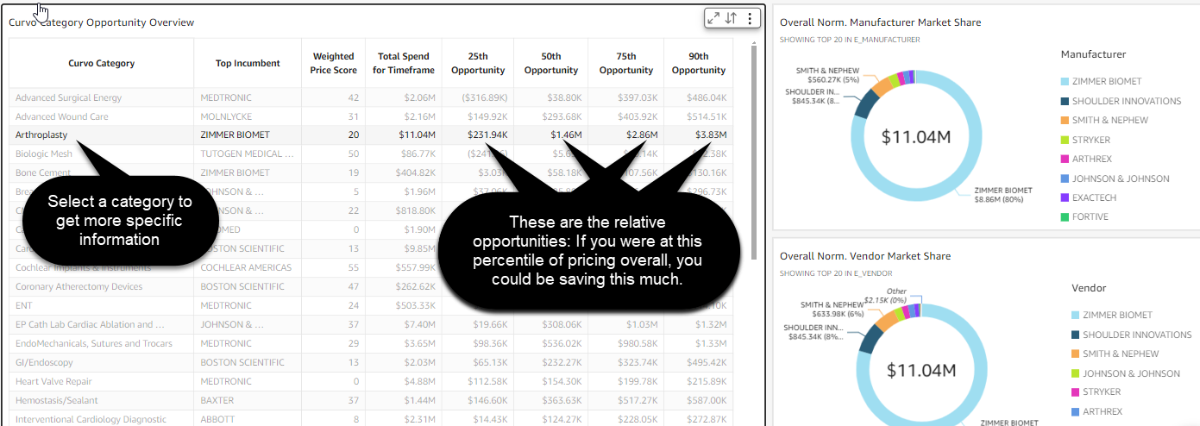
Task: Select the Hemostasis/Sealant category
Action: 57,400
